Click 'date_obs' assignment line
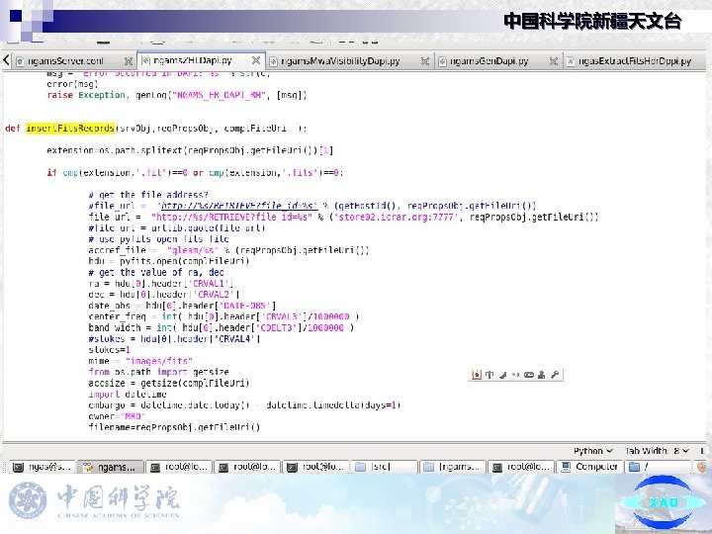This screenshot has height=534, width=712. tap(182, 306)
